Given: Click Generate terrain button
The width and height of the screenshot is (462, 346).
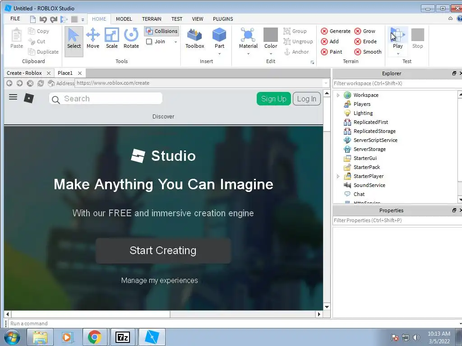Looking at the screenshot, I should pos(336,31).
